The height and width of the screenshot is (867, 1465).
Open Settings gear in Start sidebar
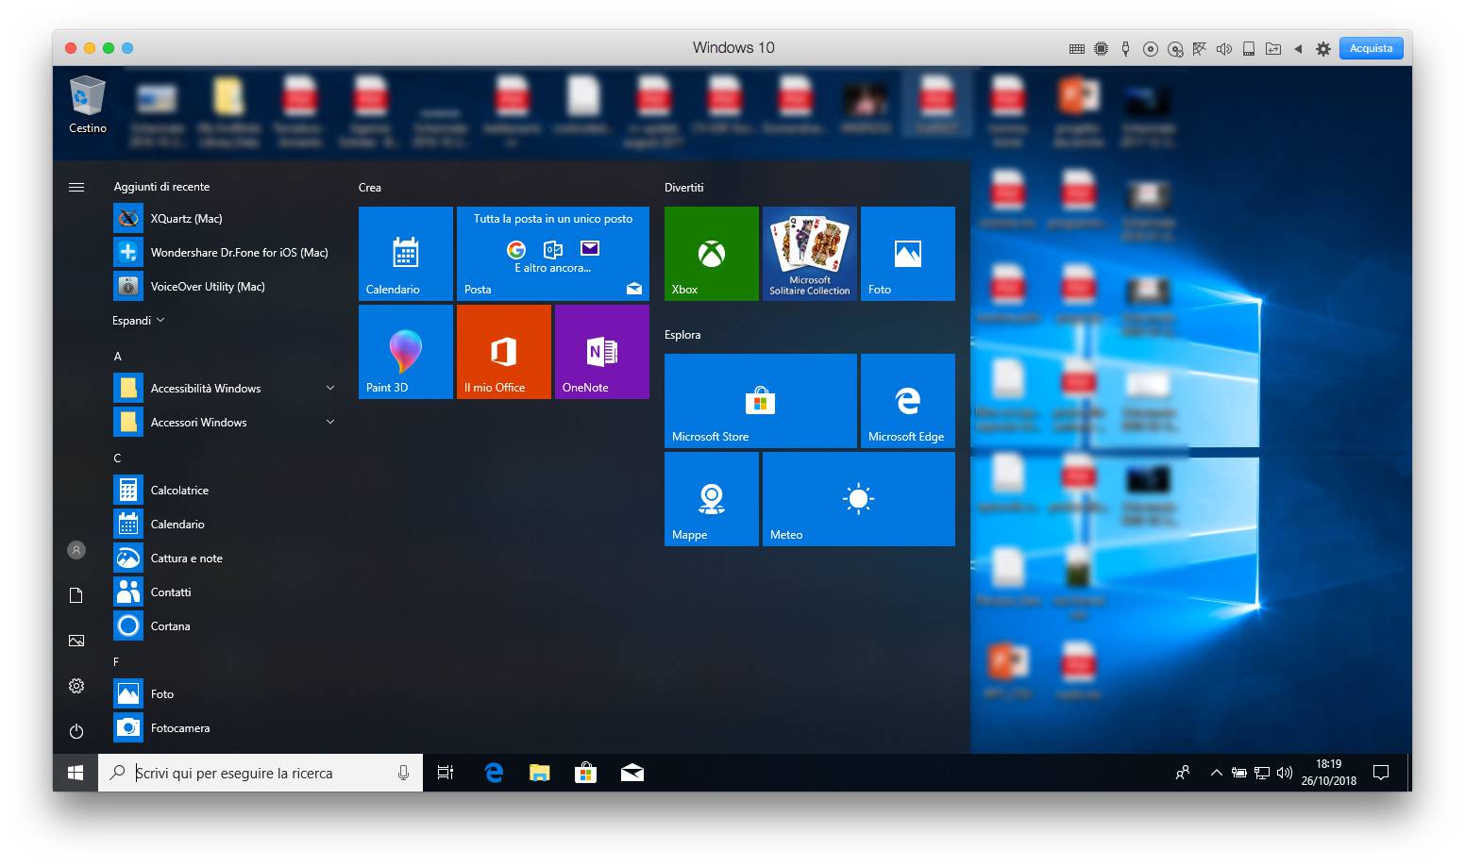click(76, 686)
